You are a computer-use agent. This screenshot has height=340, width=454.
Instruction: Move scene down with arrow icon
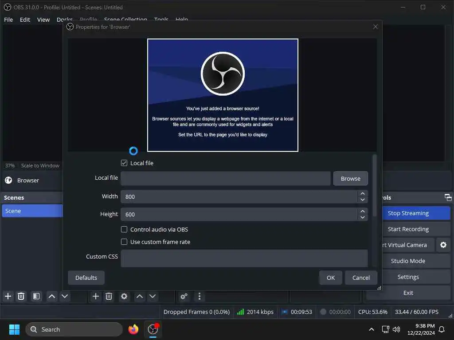(x=65, y=296)
